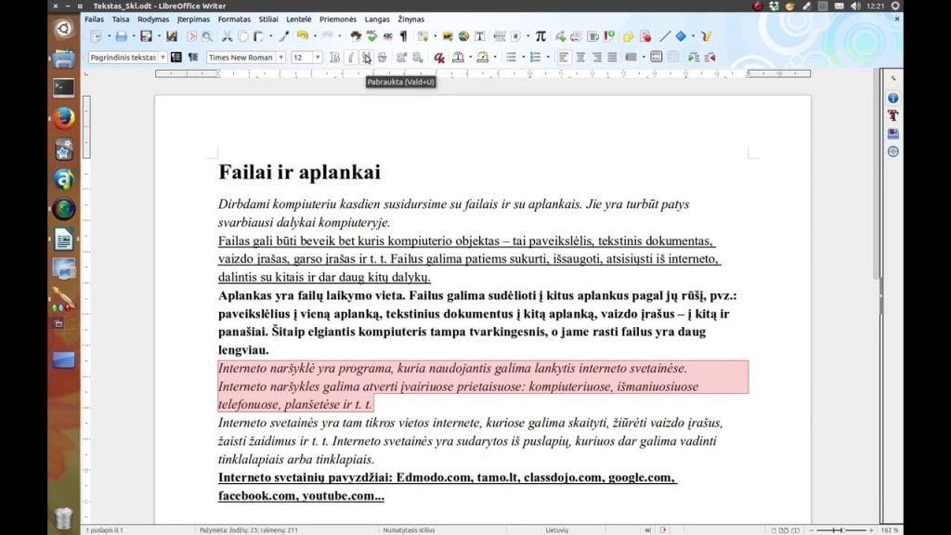The width and height of the screenshot is (951, 535).
Task: Expand the bullet list style dropdown arrow
Action: click(x=524, y=58)
